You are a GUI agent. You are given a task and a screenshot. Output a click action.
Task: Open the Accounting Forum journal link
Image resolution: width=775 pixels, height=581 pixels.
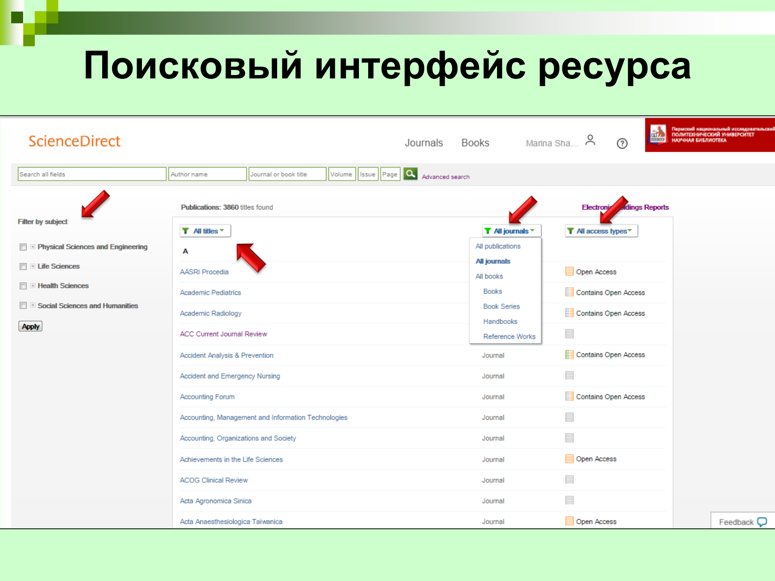click(x=207, y=397)
